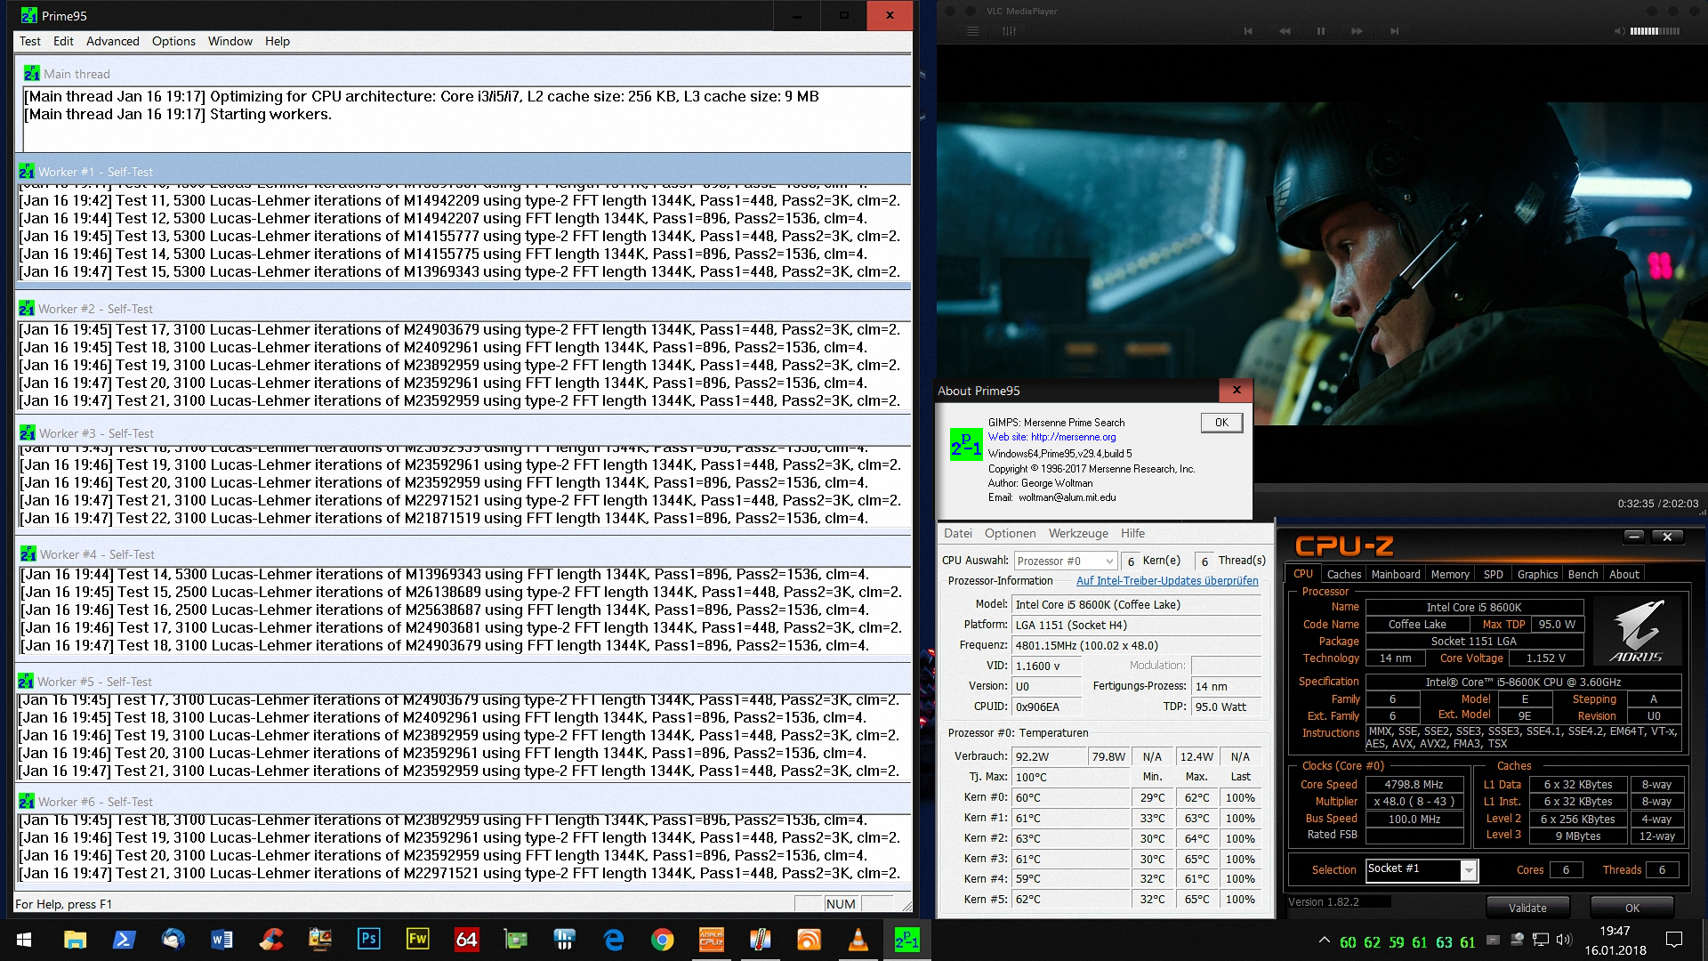Switch to the Memory tab in CPU-Z

1449,574
